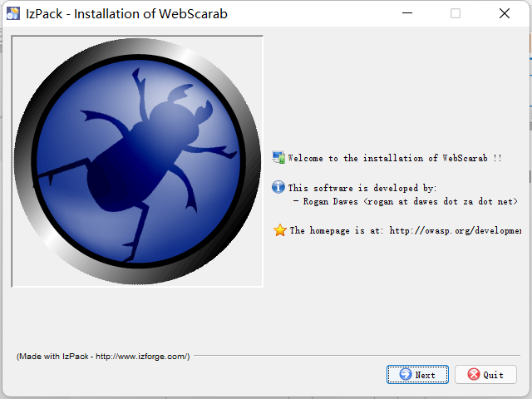Image resolution: width=532 pixels, height=399 pixels.
Task: Click the 'IzPack - Installation of WebScarab' title text
Action: [126, 14]
